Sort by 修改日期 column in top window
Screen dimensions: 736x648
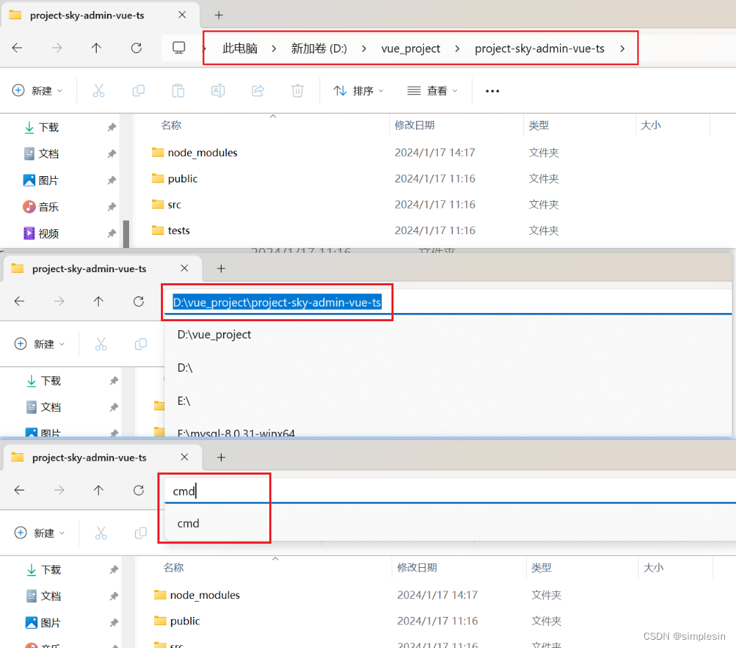coord(414,125)
